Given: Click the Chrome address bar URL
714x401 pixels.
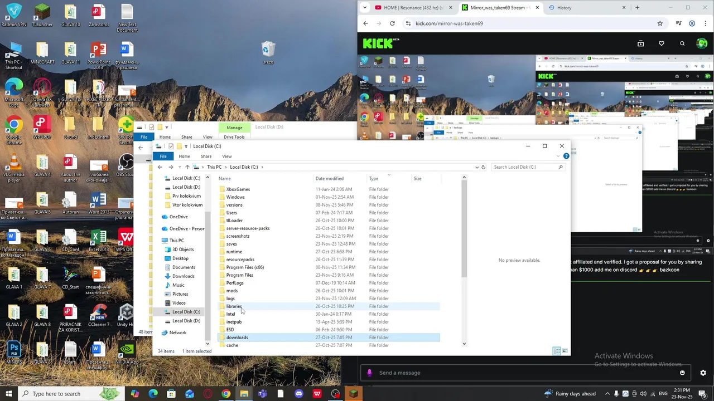Looking at the screenshot, I should (x=449, y=23).
